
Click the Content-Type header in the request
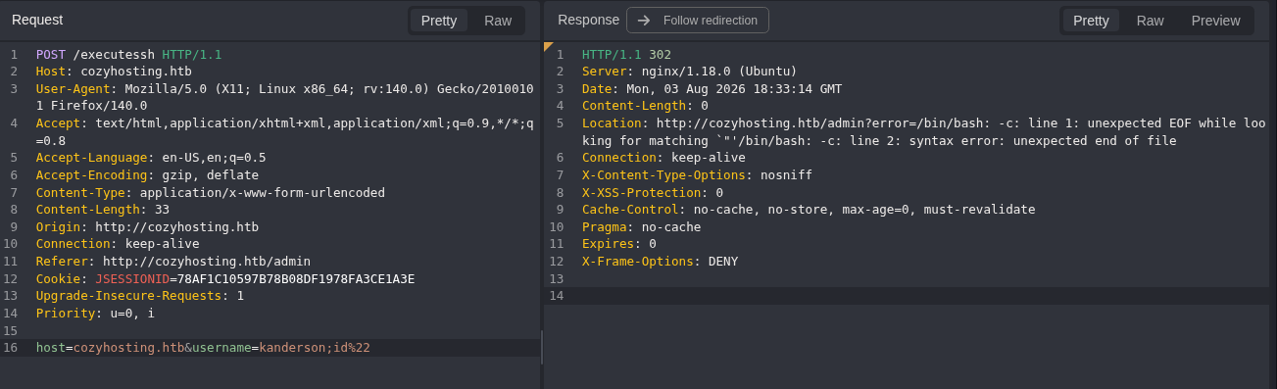211,192
